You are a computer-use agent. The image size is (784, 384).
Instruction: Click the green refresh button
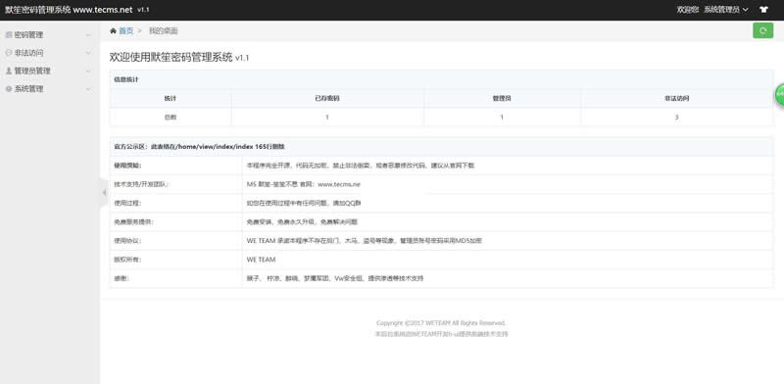(x=763, y=30)
